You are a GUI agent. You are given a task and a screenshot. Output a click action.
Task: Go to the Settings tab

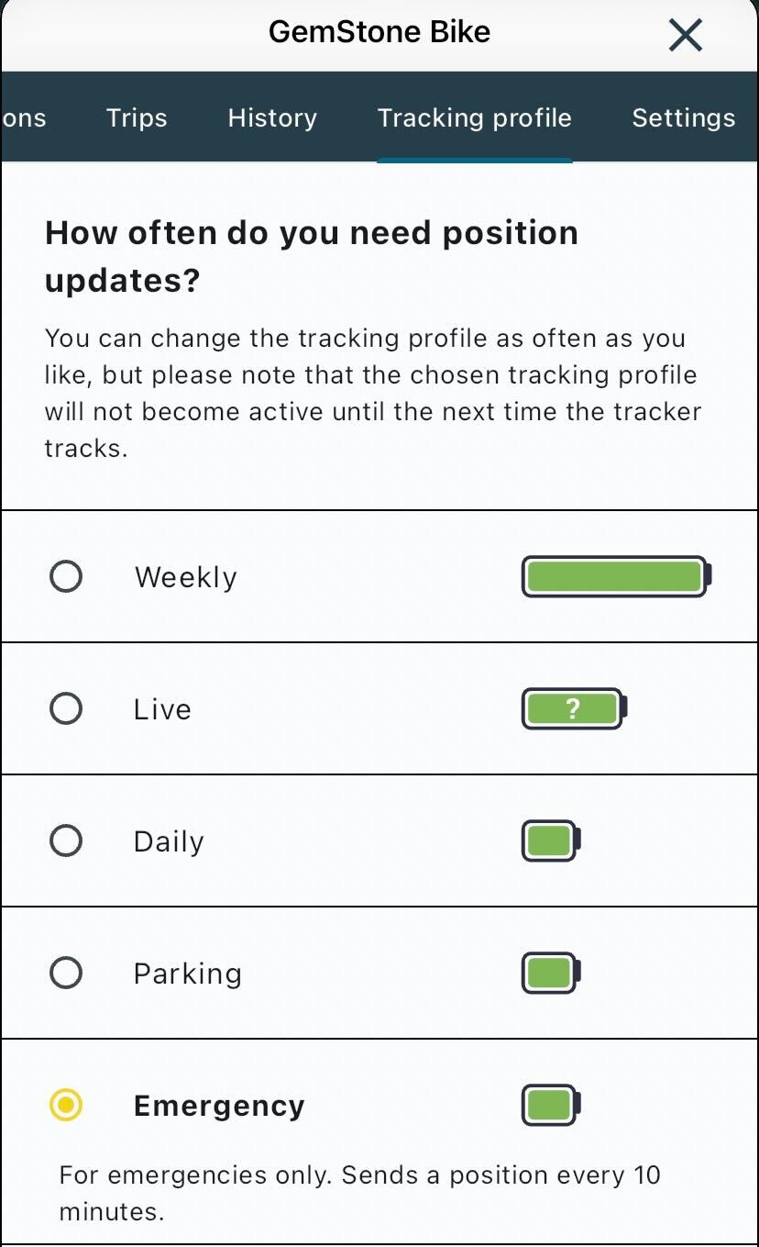click(x=683, y=117)
